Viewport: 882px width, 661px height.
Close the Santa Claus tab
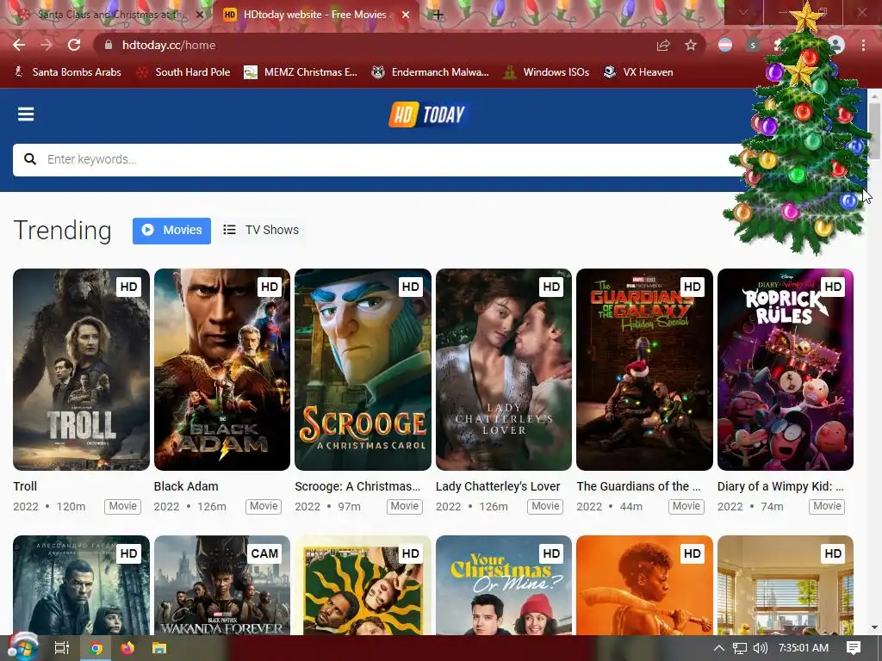pyautogui.click(x=199, y=15)
